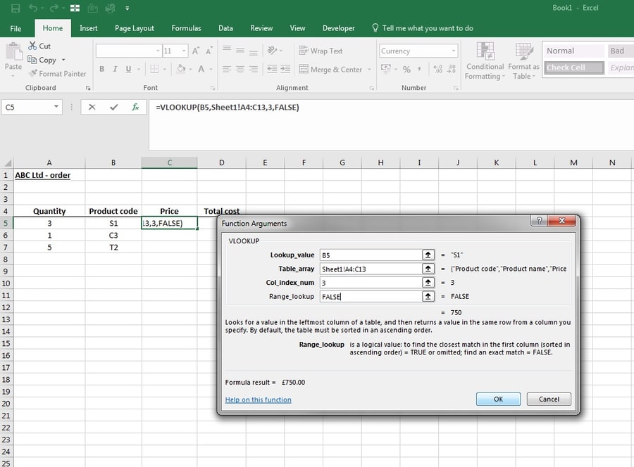Switch to the Page Layout tab
634x467 pixels.
tap(135, 28)
